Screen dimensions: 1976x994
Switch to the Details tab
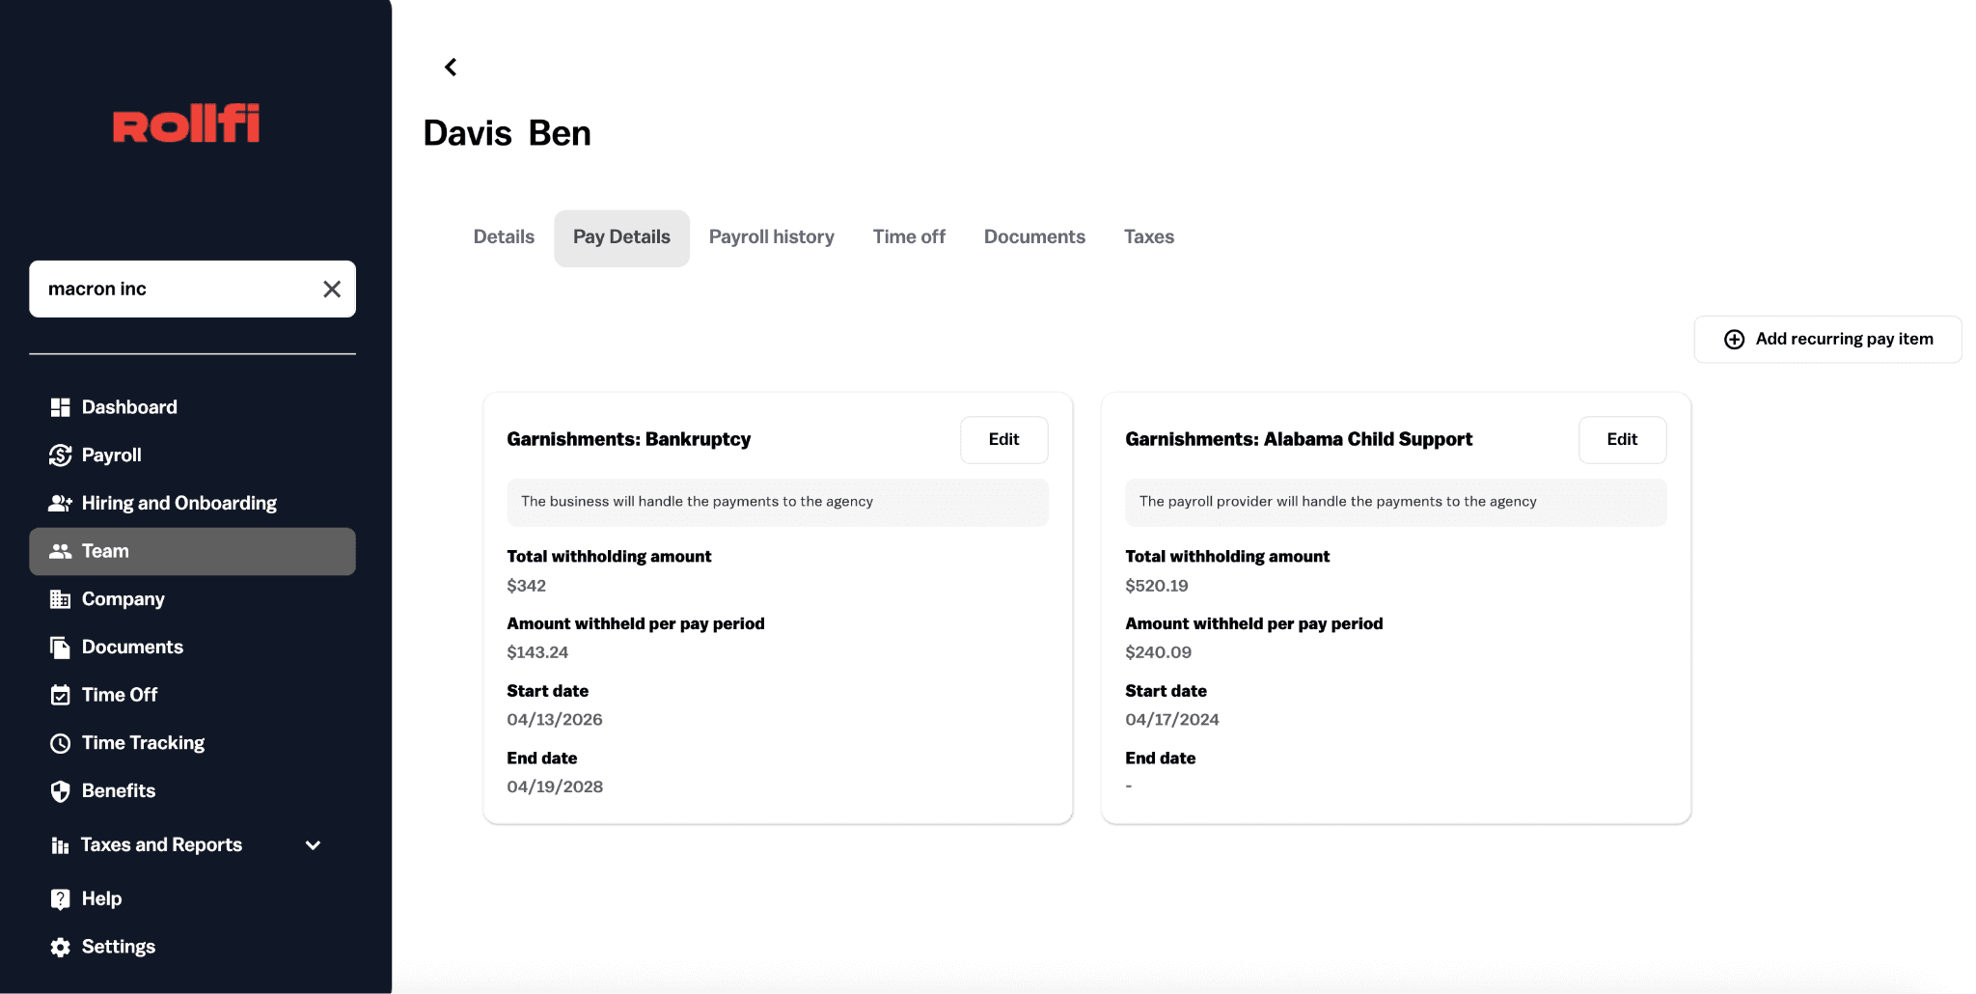504,237
